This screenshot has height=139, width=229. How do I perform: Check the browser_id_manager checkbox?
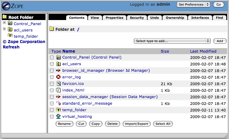52,71
